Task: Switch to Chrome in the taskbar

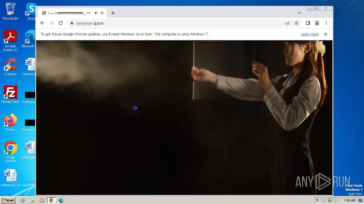Action: pos(51,200)
